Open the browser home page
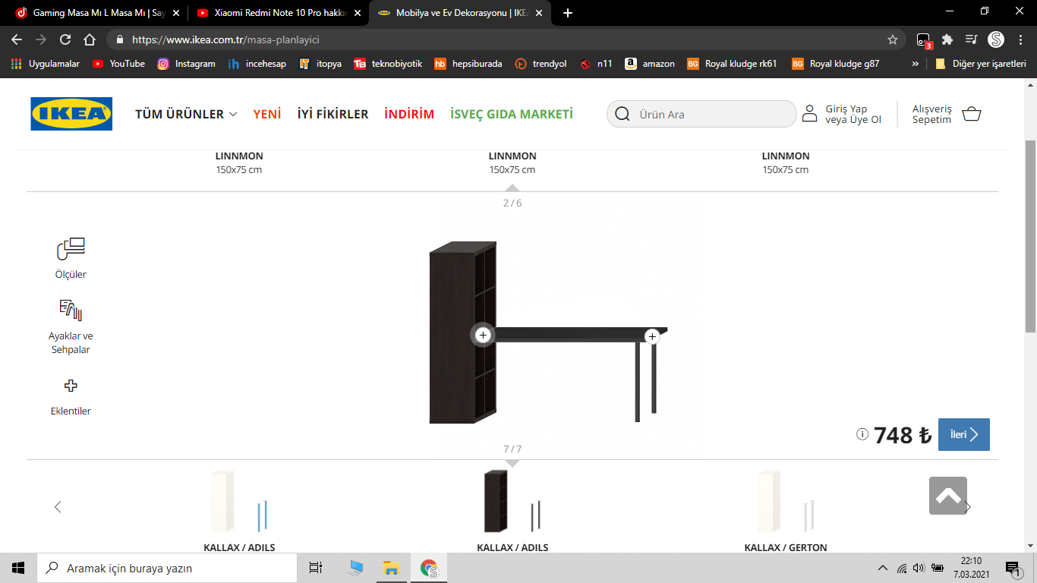Screen dimensions: 1037x583 pos(90,39)
